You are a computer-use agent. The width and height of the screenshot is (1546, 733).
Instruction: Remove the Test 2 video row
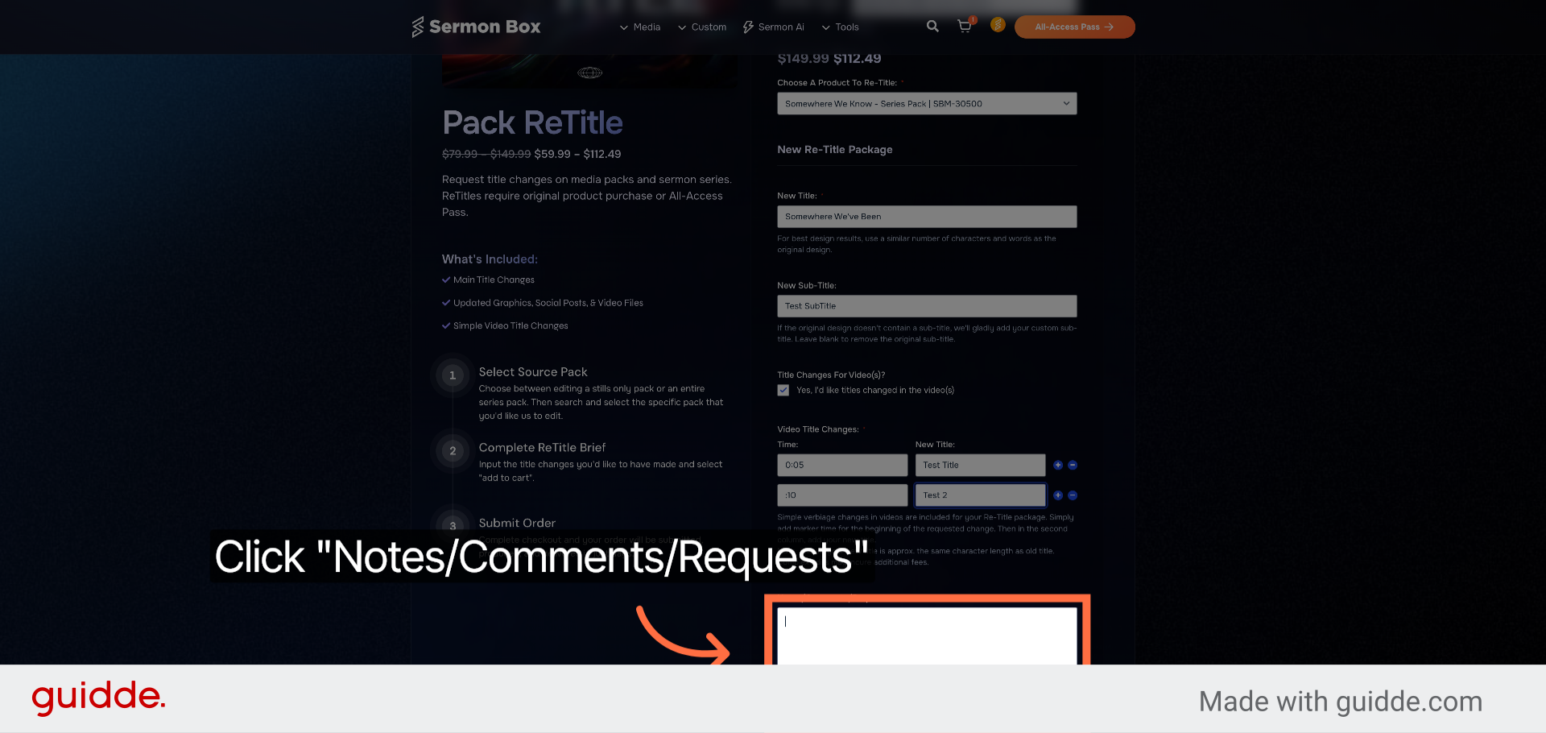(x=1073, y=495)
